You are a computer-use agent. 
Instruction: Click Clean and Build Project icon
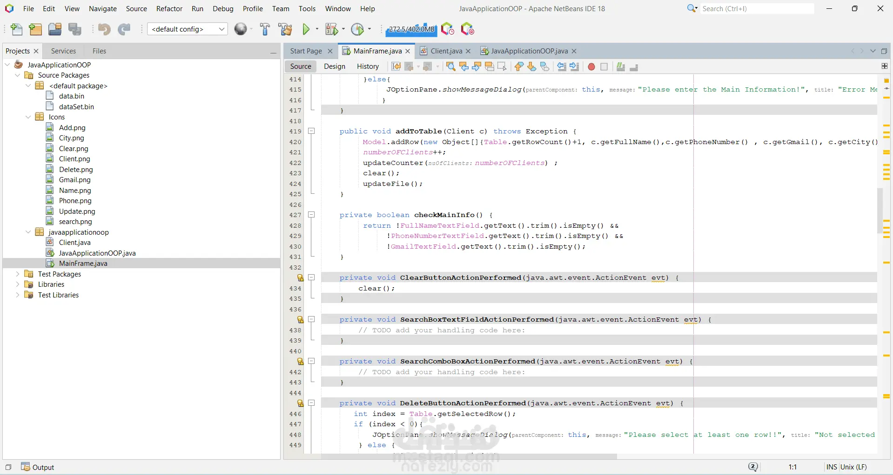(285, 29)
